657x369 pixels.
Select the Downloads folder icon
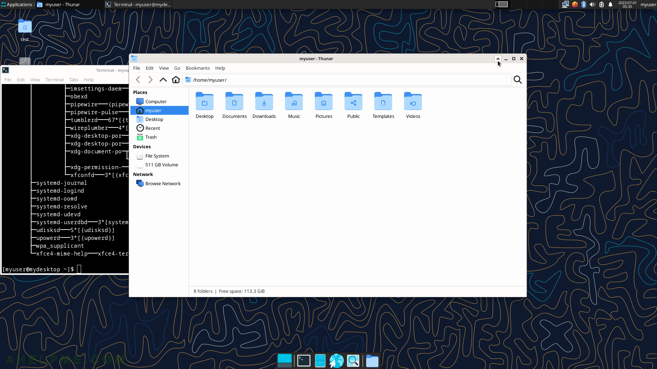[264, 106]
